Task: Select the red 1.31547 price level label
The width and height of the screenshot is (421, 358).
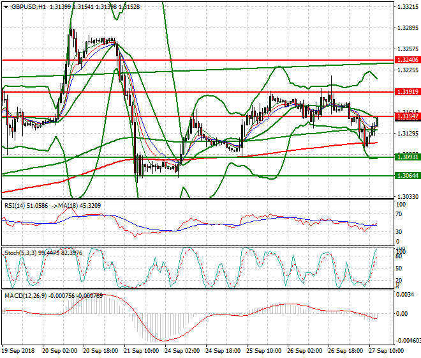Action: click(x=408, y=116)
